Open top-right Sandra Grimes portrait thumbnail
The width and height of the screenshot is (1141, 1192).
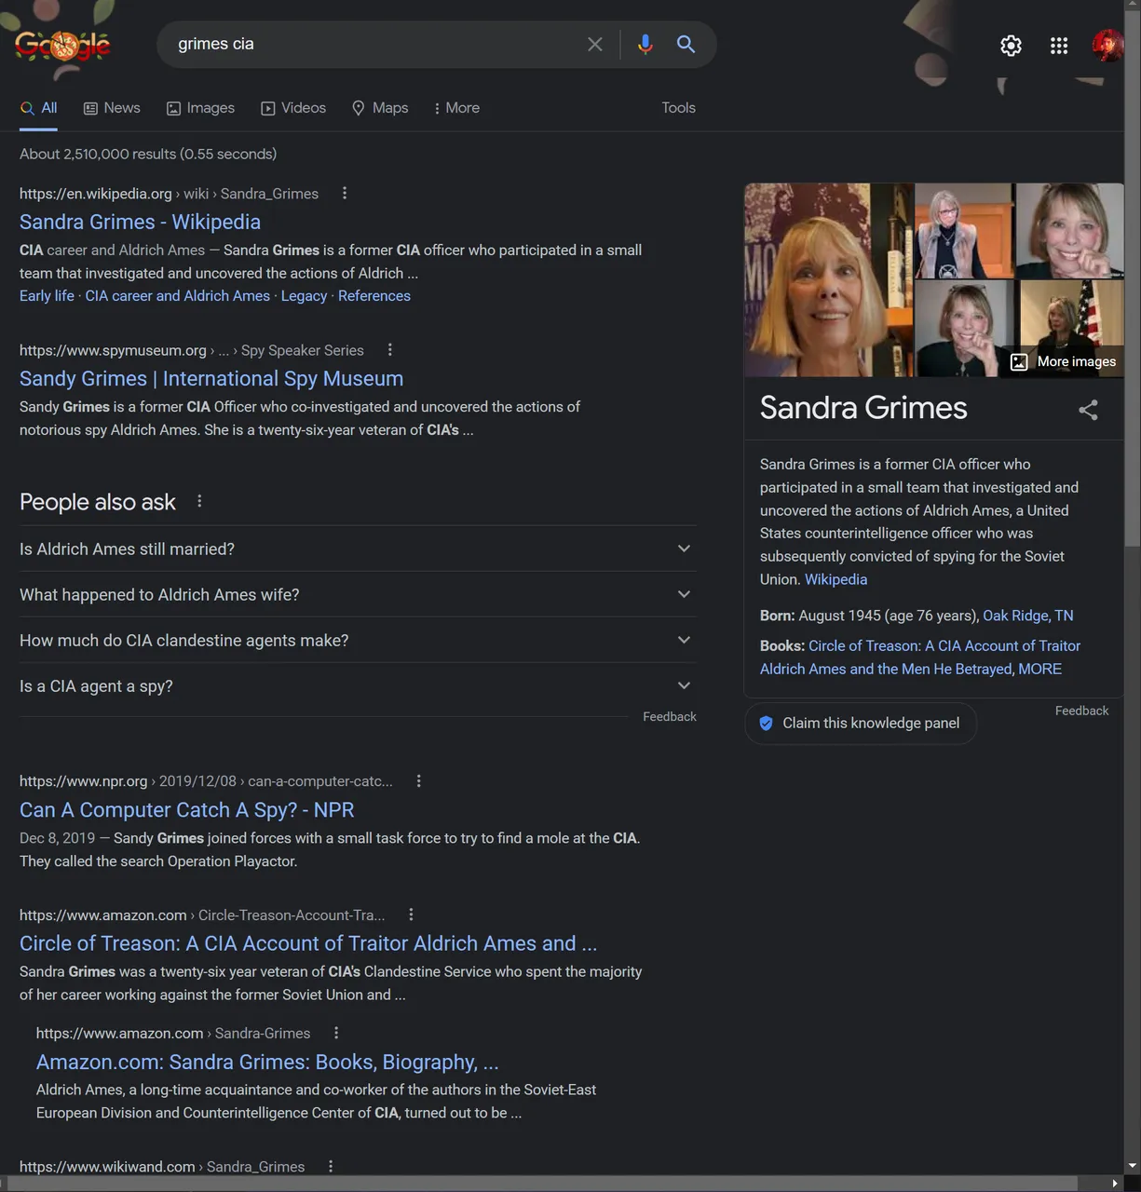[1069, 231]
